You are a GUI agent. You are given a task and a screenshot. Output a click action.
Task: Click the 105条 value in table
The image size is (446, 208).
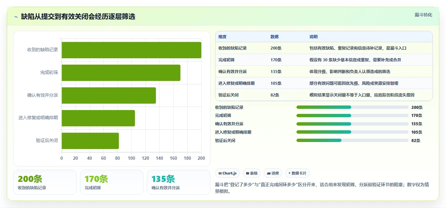pyautogui.click(x=276, y=83)
